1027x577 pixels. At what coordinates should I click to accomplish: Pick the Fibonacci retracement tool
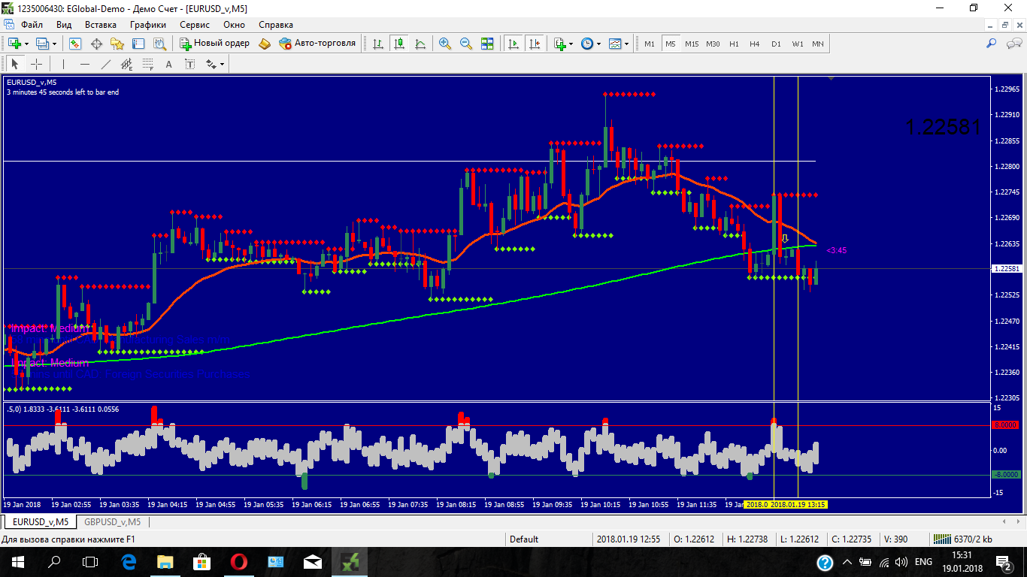coord(148,64)
